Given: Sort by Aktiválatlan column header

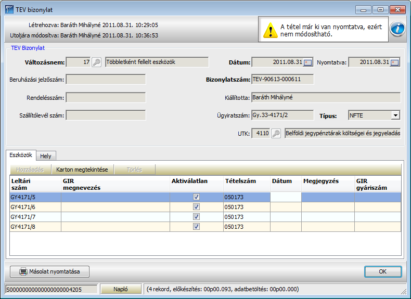Looking at the screenshot, I should [197, 184].
